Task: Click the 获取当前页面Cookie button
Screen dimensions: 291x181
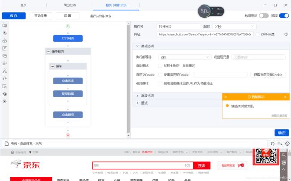Action: point(268,75)
